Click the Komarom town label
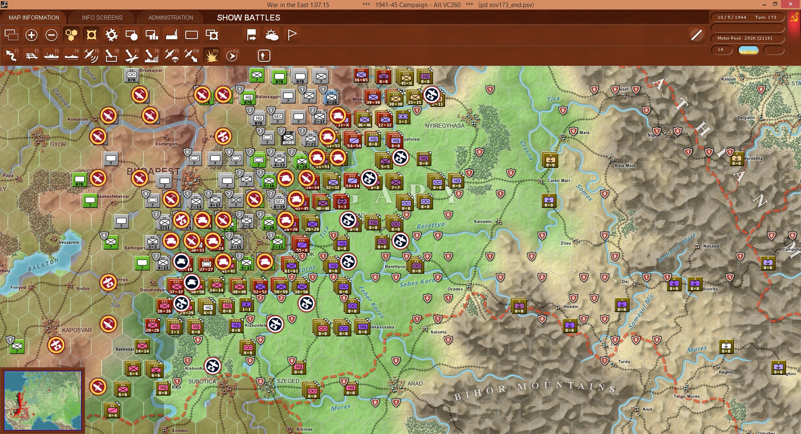Screen dimensions: 801x434 [78, 119]
